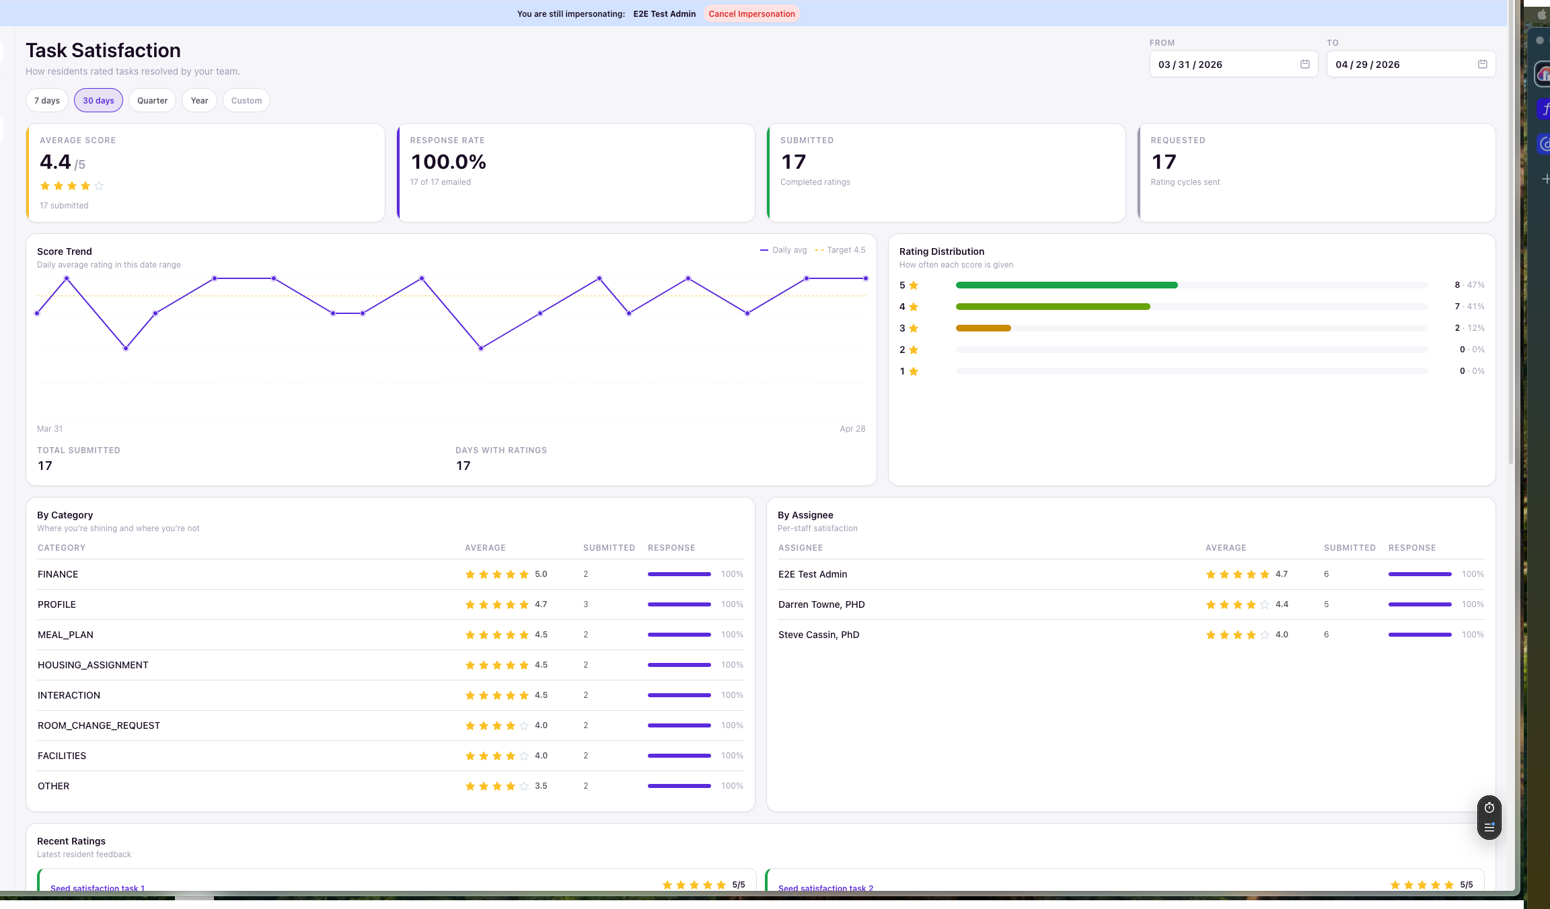Click the FROM date field 03/31/2026

click(x=1233, y=65)
